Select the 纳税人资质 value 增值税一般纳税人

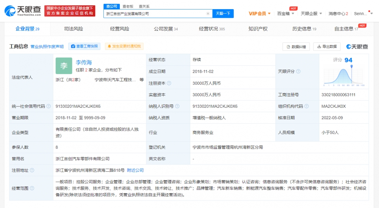(209, 118)
